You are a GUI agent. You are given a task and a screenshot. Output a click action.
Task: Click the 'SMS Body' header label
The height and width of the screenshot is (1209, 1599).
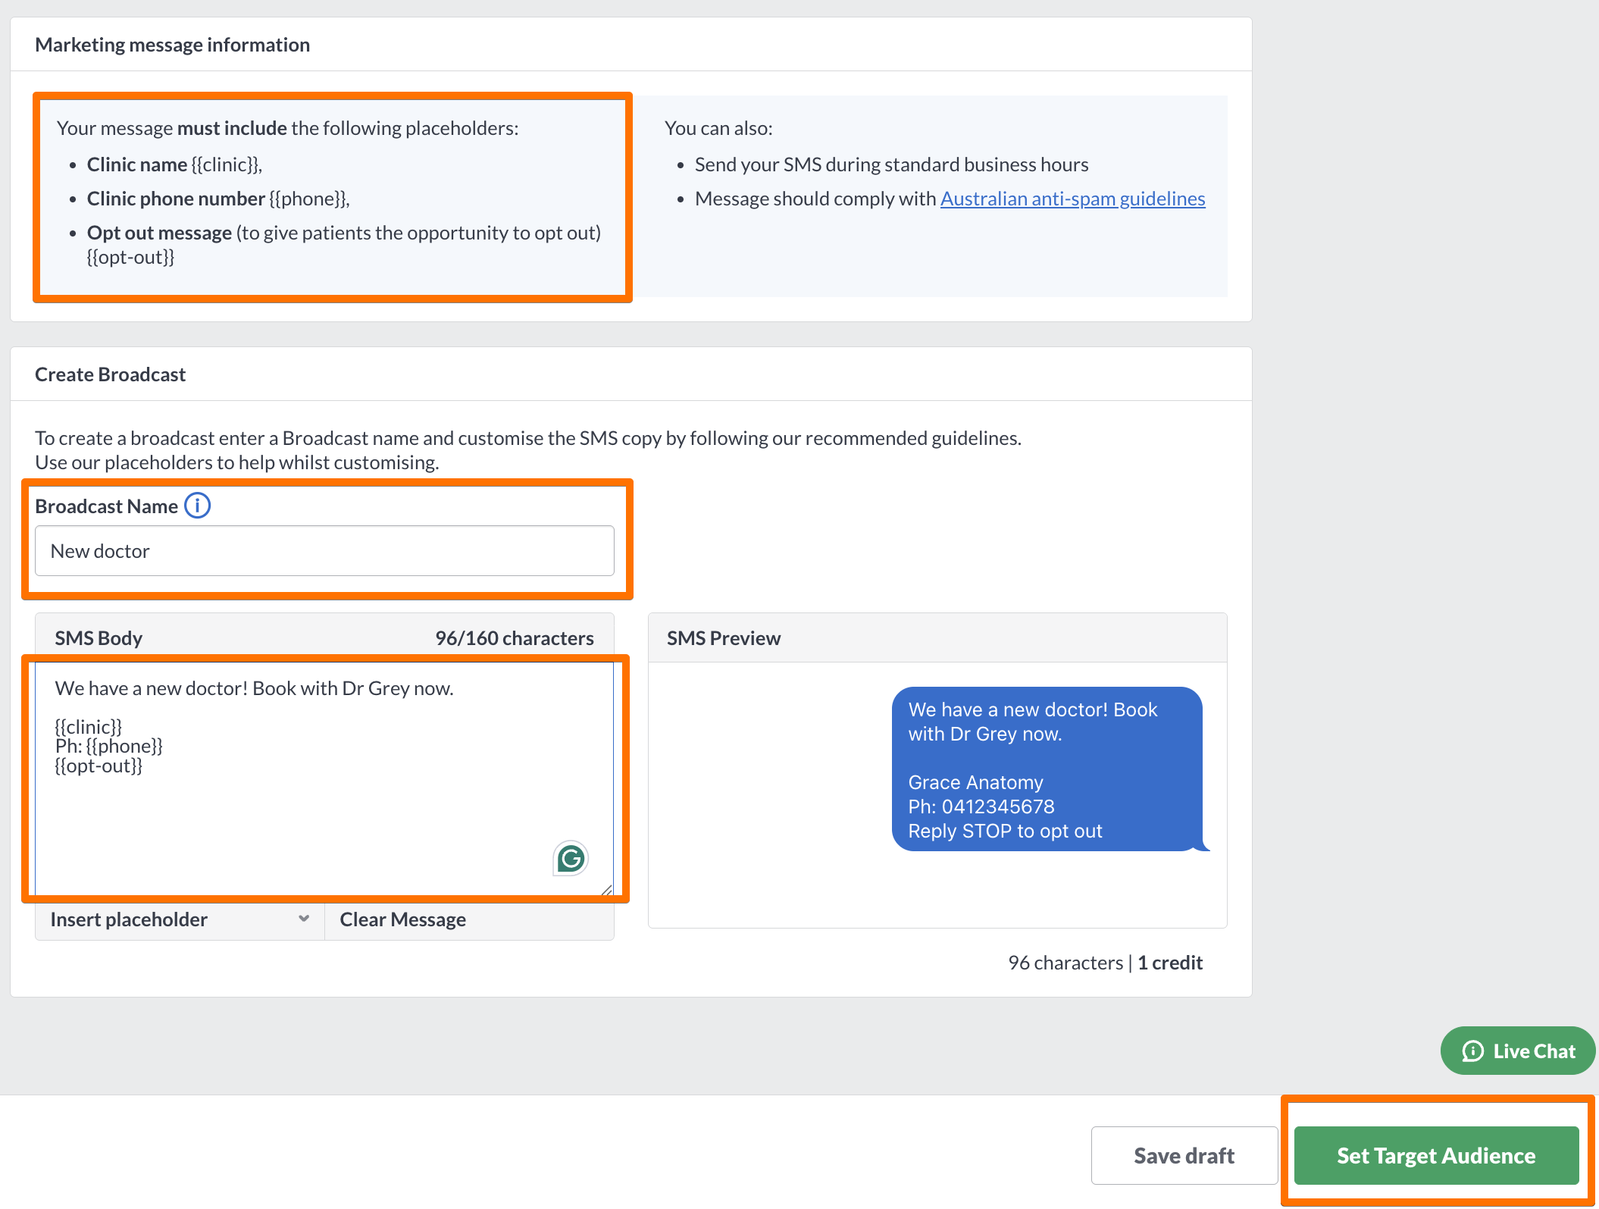pos(99,638)
